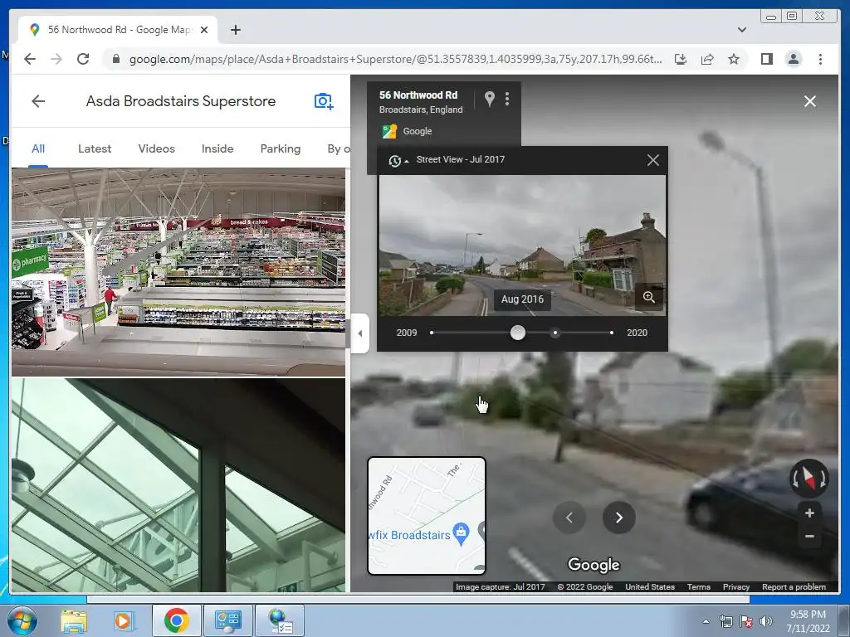This screenshot has width=850, height=637.
Task: Click the browser forward arrow
Action: tap(56, 59)
